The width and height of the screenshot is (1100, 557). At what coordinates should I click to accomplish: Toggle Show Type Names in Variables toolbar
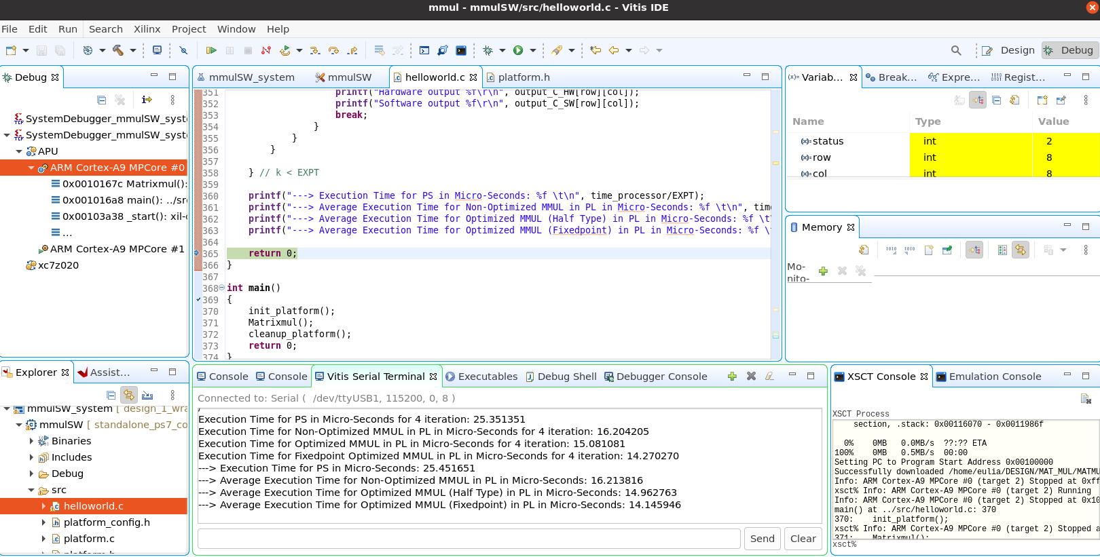tap(959, 100)
